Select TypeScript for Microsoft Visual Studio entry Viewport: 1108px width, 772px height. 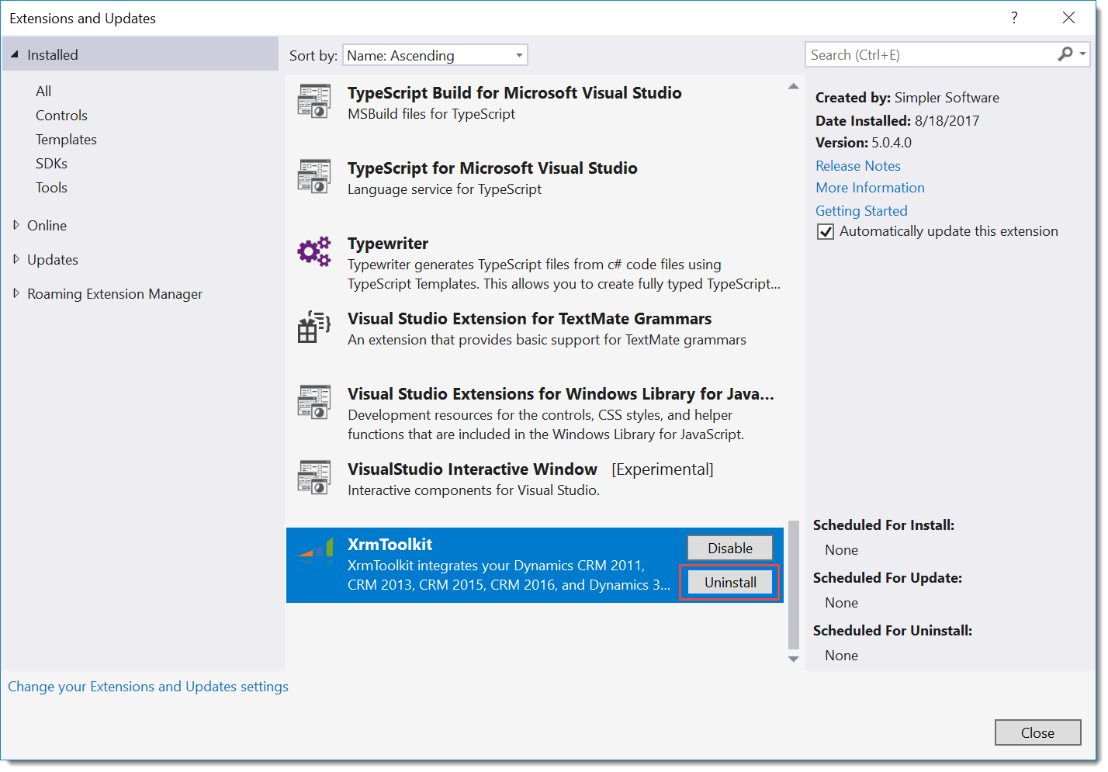(x=493, y=168)
